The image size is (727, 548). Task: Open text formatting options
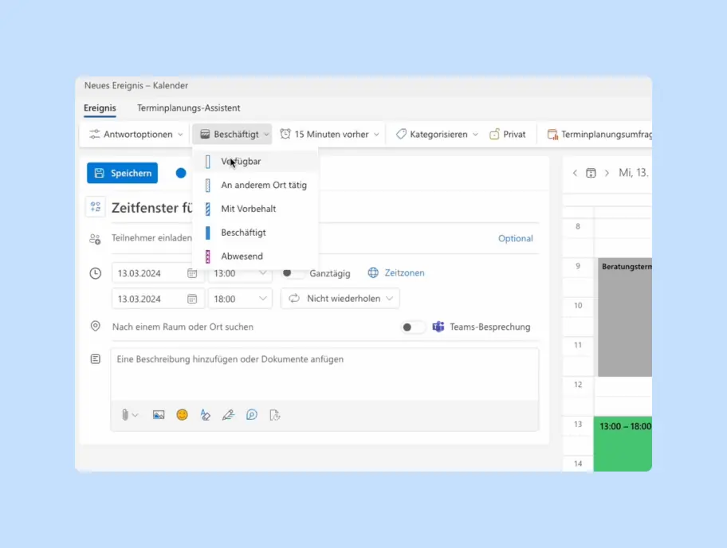tap(205, 414)
